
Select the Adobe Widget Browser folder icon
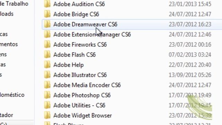coord(47,115)
